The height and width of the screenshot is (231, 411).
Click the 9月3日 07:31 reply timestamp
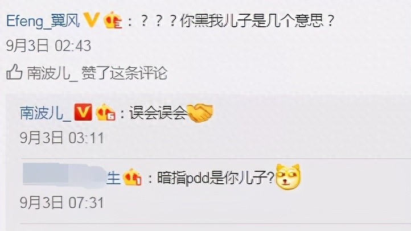pyautogui.click(x=62, y=203)
